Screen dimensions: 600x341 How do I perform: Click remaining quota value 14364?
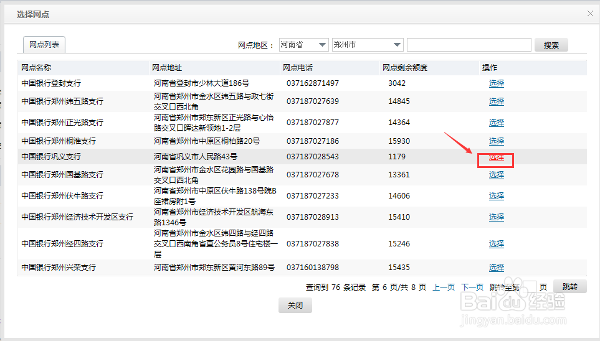click(399, 123)
